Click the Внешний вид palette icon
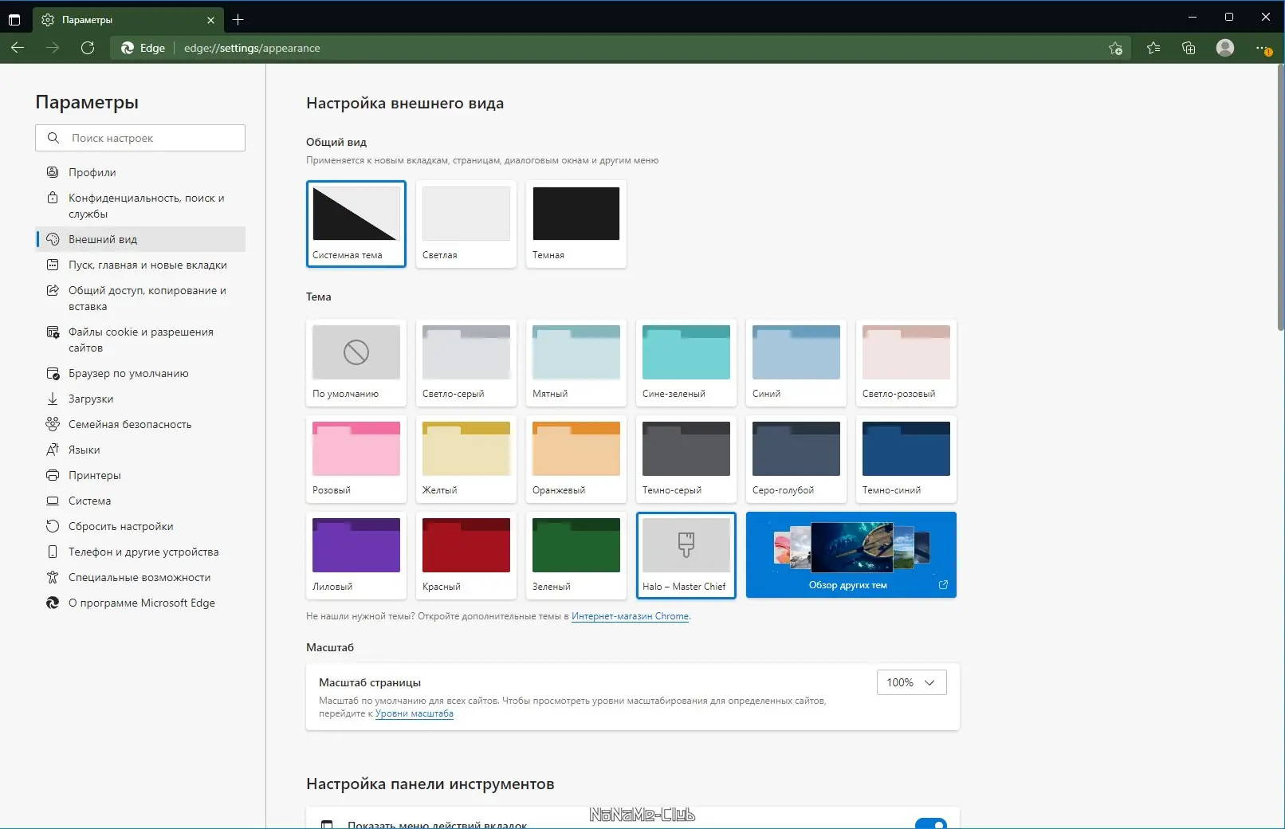The image size is (1285, 829). click(x=53, y=239)
